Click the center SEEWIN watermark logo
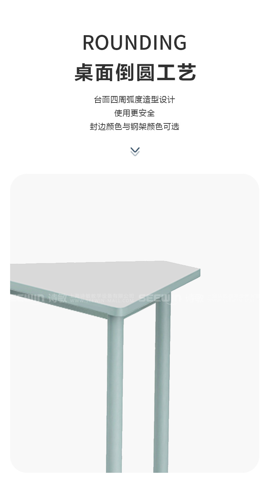 click(160, 298)
